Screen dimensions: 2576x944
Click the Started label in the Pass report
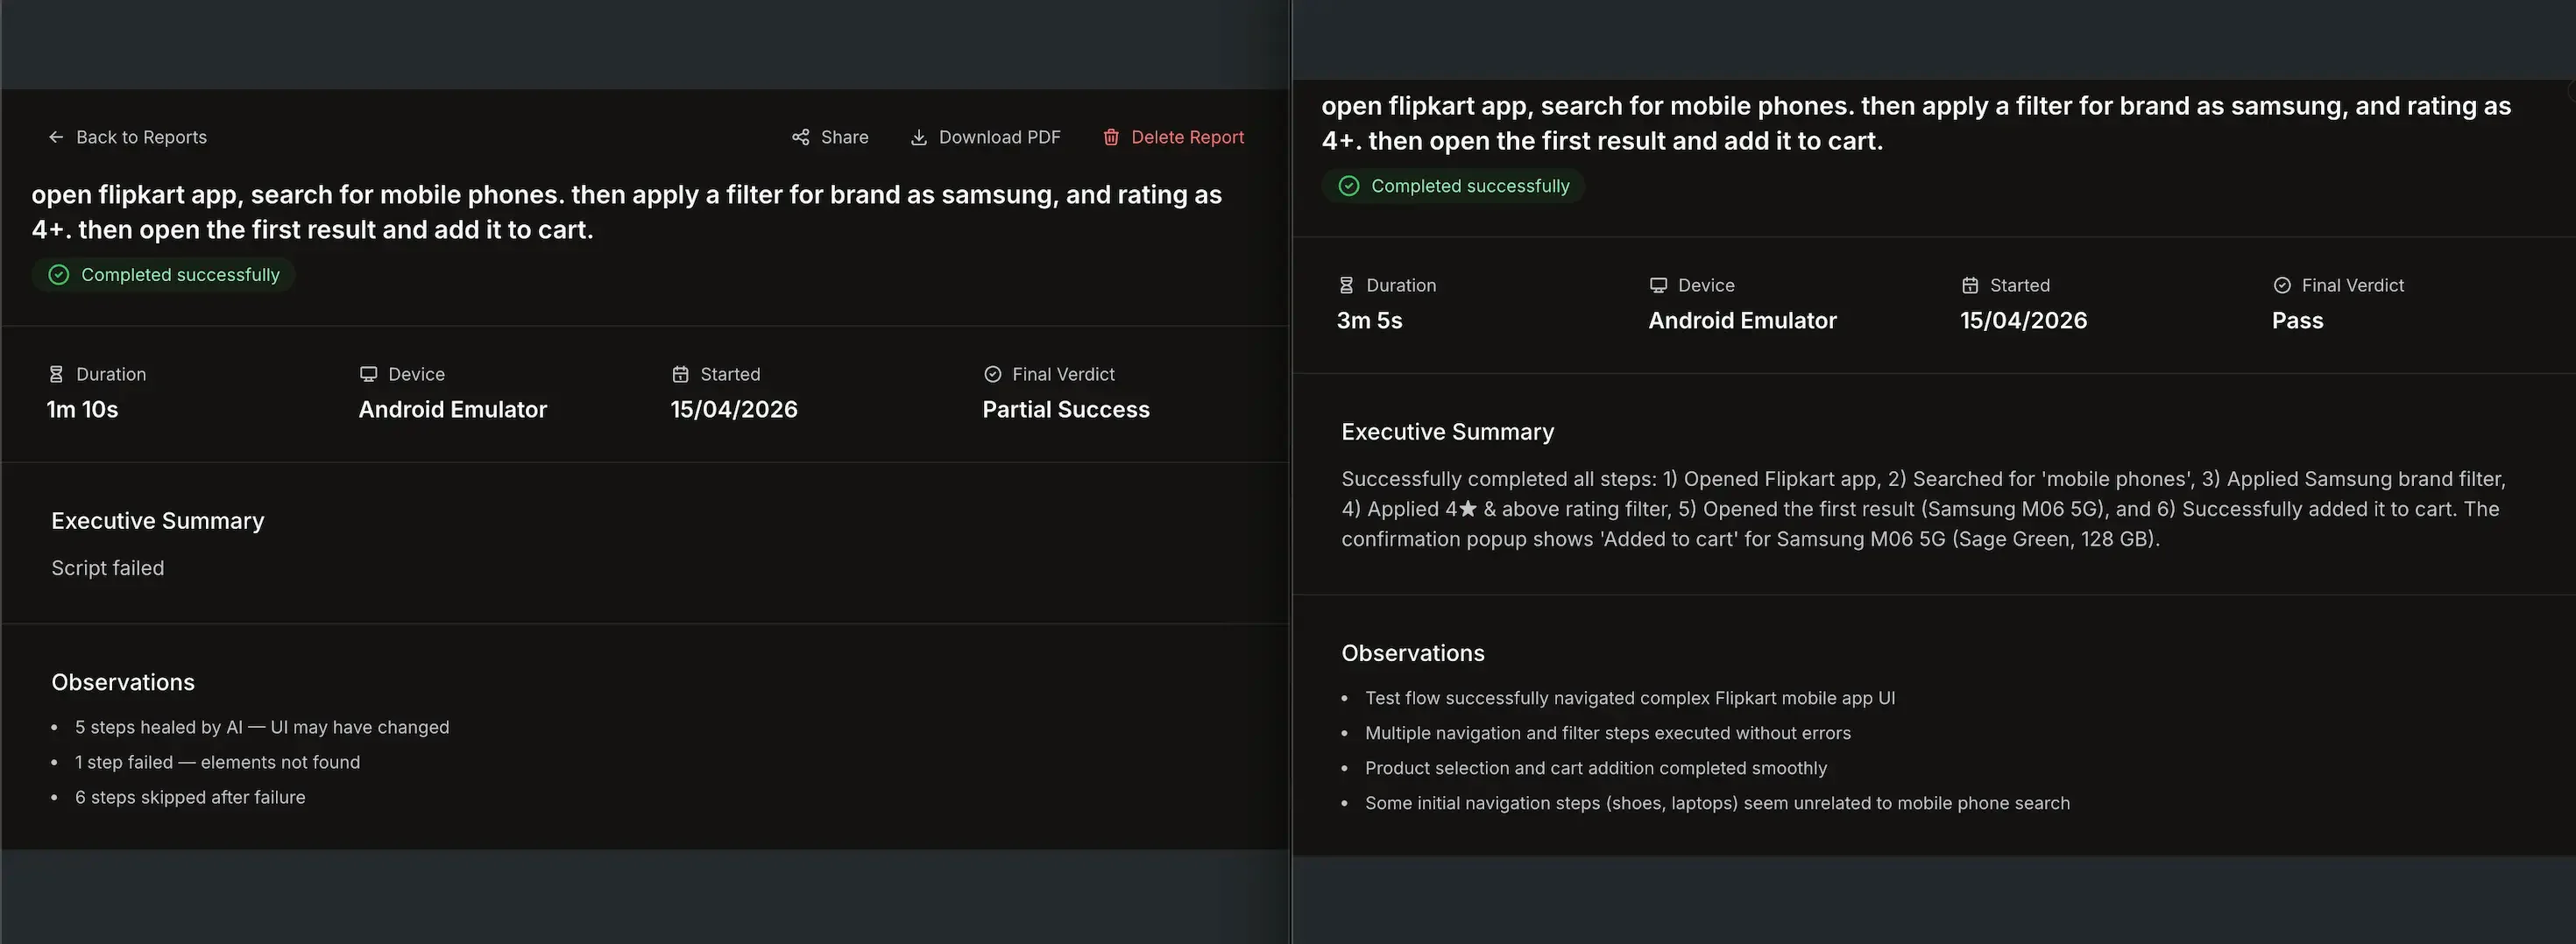point(2020,285)
